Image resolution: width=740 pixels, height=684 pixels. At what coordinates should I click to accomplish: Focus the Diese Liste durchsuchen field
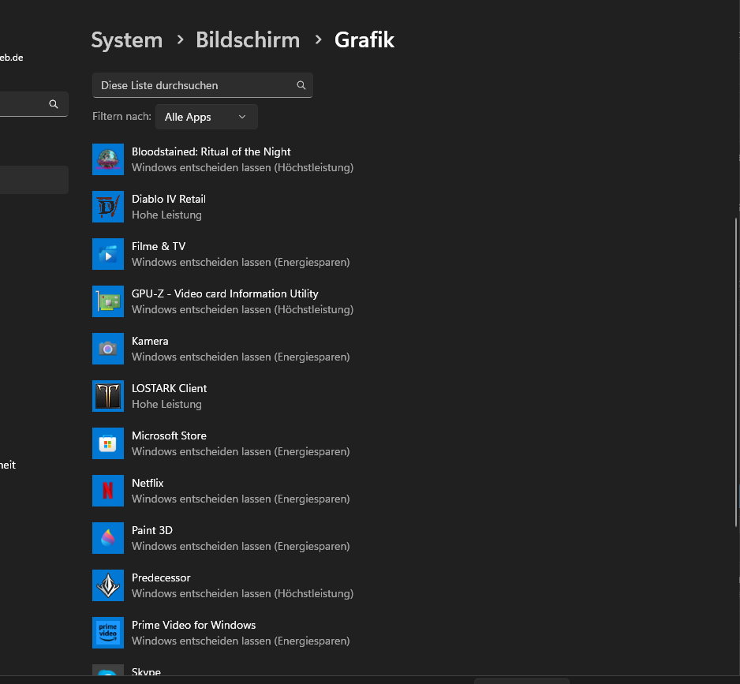[x=203, y=85]
